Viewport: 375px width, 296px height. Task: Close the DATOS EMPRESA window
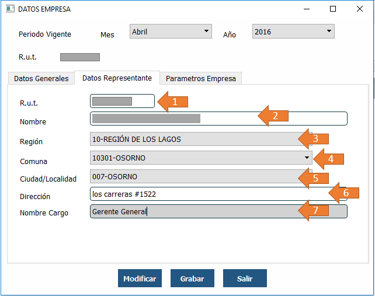pyautogui.click(x=360, y=9)
